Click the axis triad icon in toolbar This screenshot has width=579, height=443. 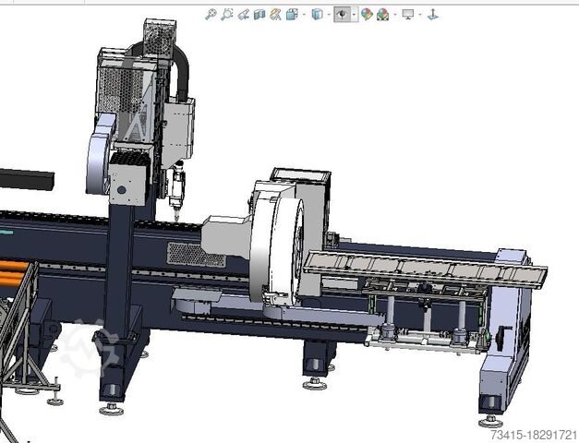coord(433,14)
